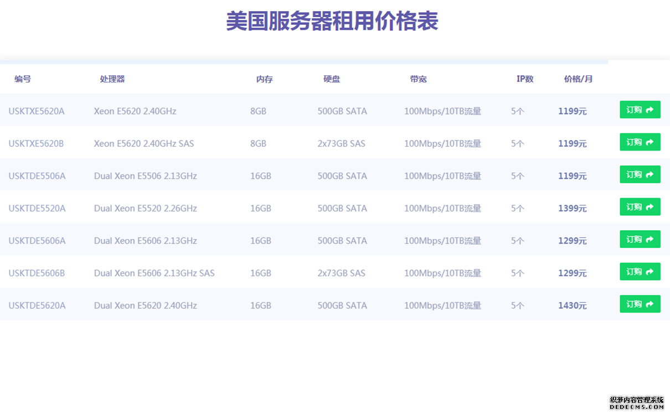Click the 带宽 column header
The width and height of the screenshot is (670, 415).
click(418, 79)
